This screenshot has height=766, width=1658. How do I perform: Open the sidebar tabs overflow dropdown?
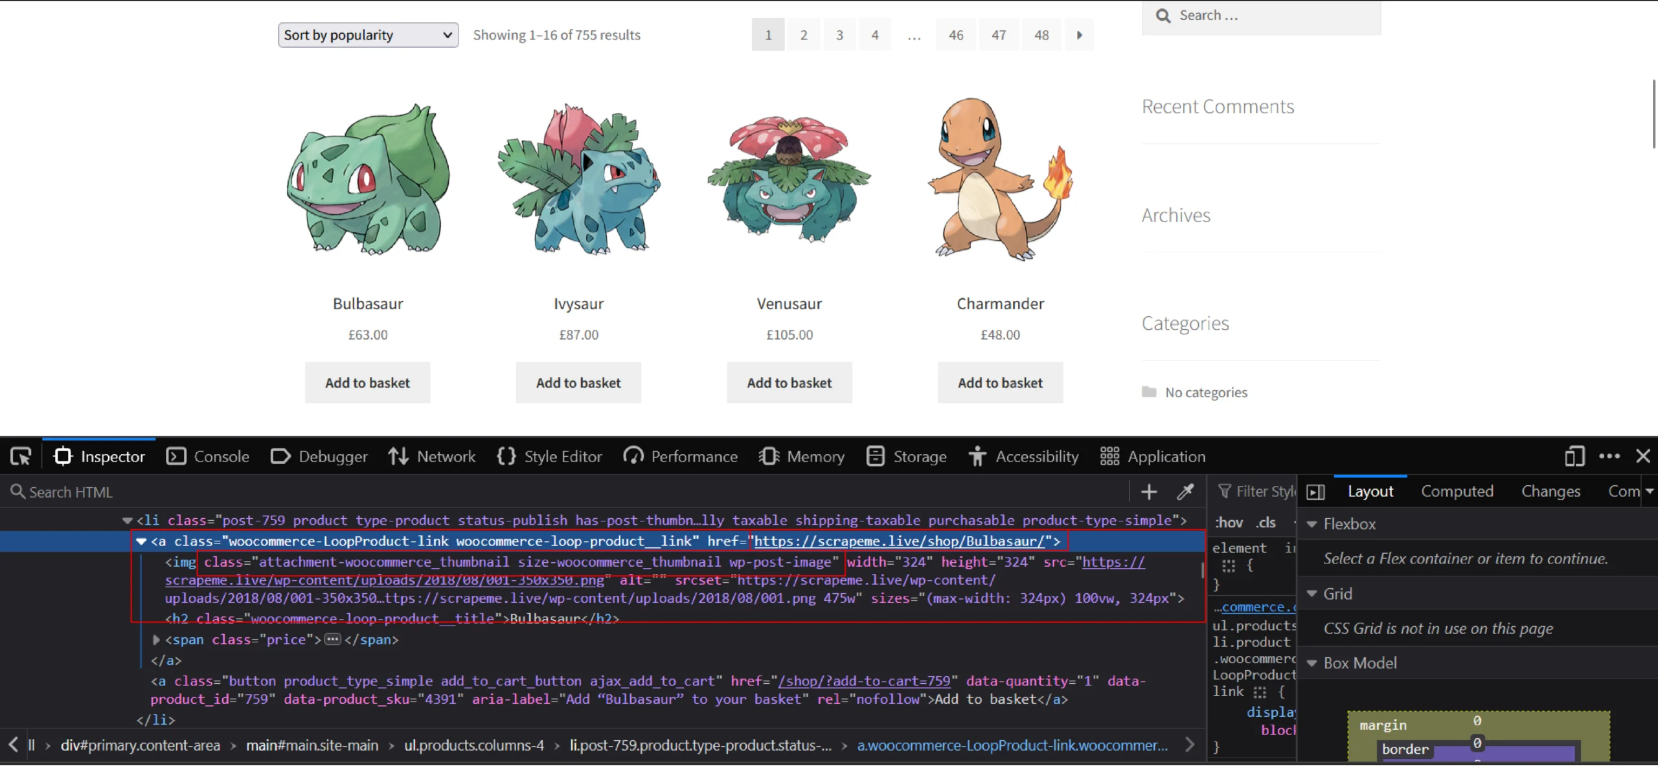click(1650, 492)
